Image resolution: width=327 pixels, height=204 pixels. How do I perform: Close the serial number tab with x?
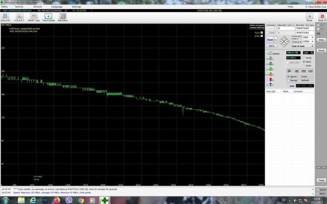coord(66,10)
